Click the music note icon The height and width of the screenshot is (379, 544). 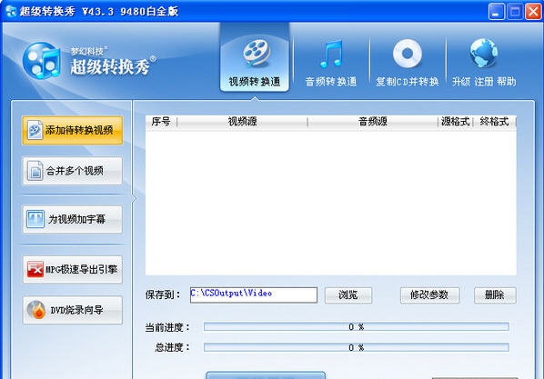coord(331,54)
